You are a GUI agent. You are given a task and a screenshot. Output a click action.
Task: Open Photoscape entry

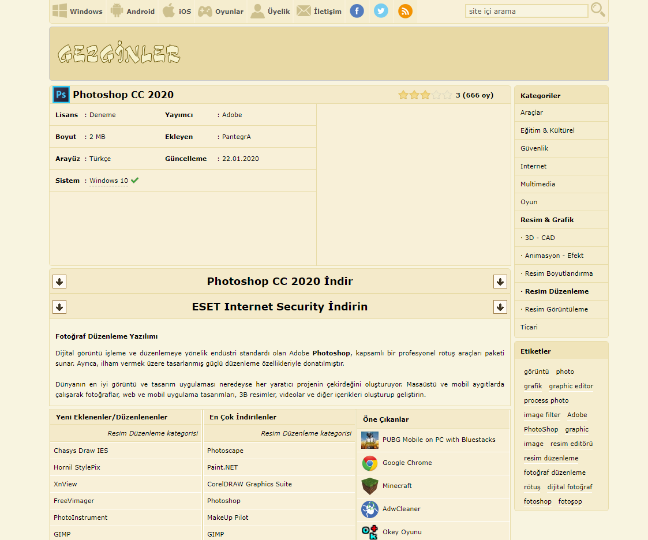(225, 451)
